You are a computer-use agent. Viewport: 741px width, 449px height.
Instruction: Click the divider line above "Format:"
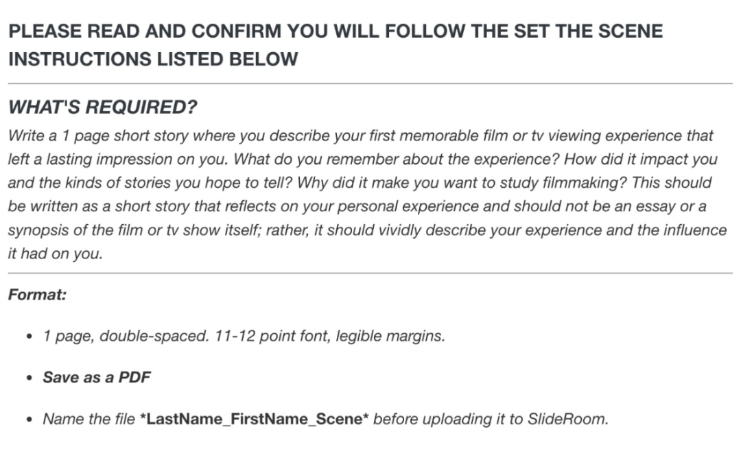[x=370, y=273]
